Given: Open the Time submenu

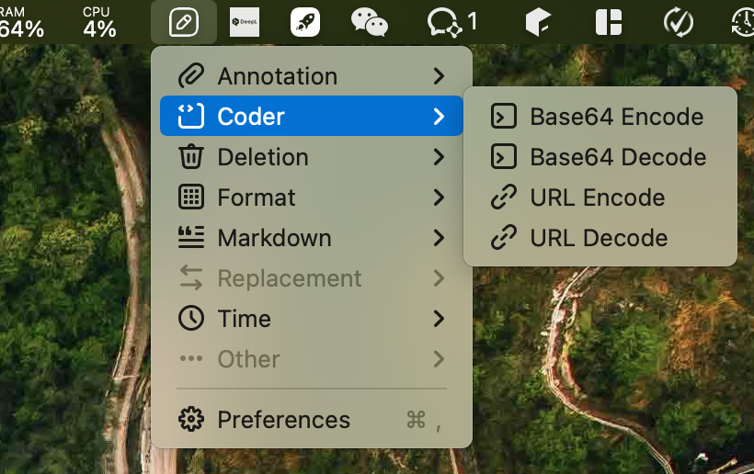Looking at the screenshot, I should pyautogui.click(x=312, y=318).
